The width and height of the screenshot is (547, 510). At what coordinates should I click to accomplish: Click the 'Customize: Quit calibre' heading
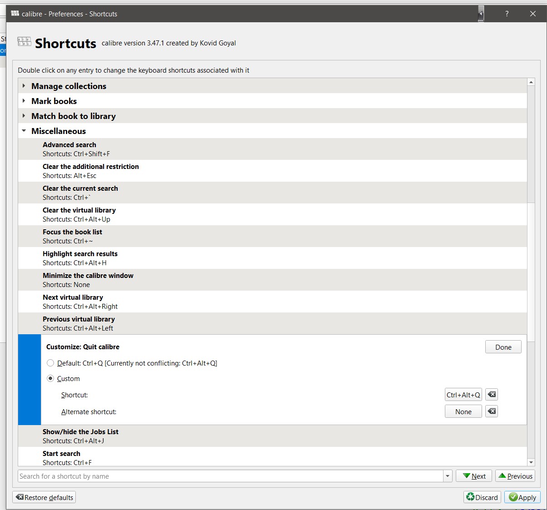(83, 347)
